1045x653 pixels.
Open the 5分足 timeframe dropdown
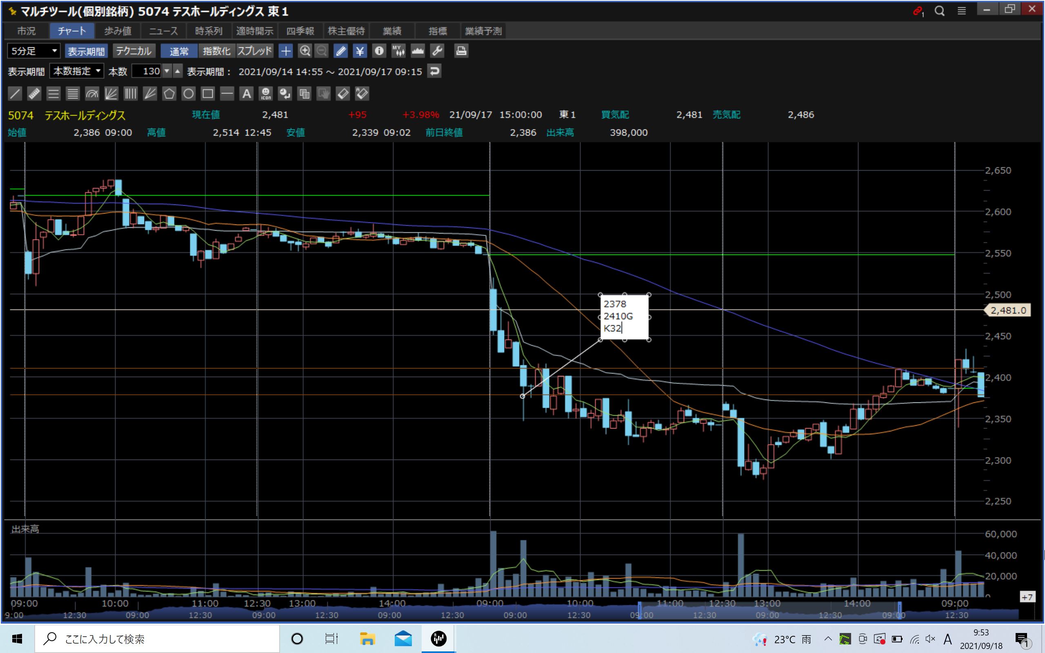click(34, 51)
